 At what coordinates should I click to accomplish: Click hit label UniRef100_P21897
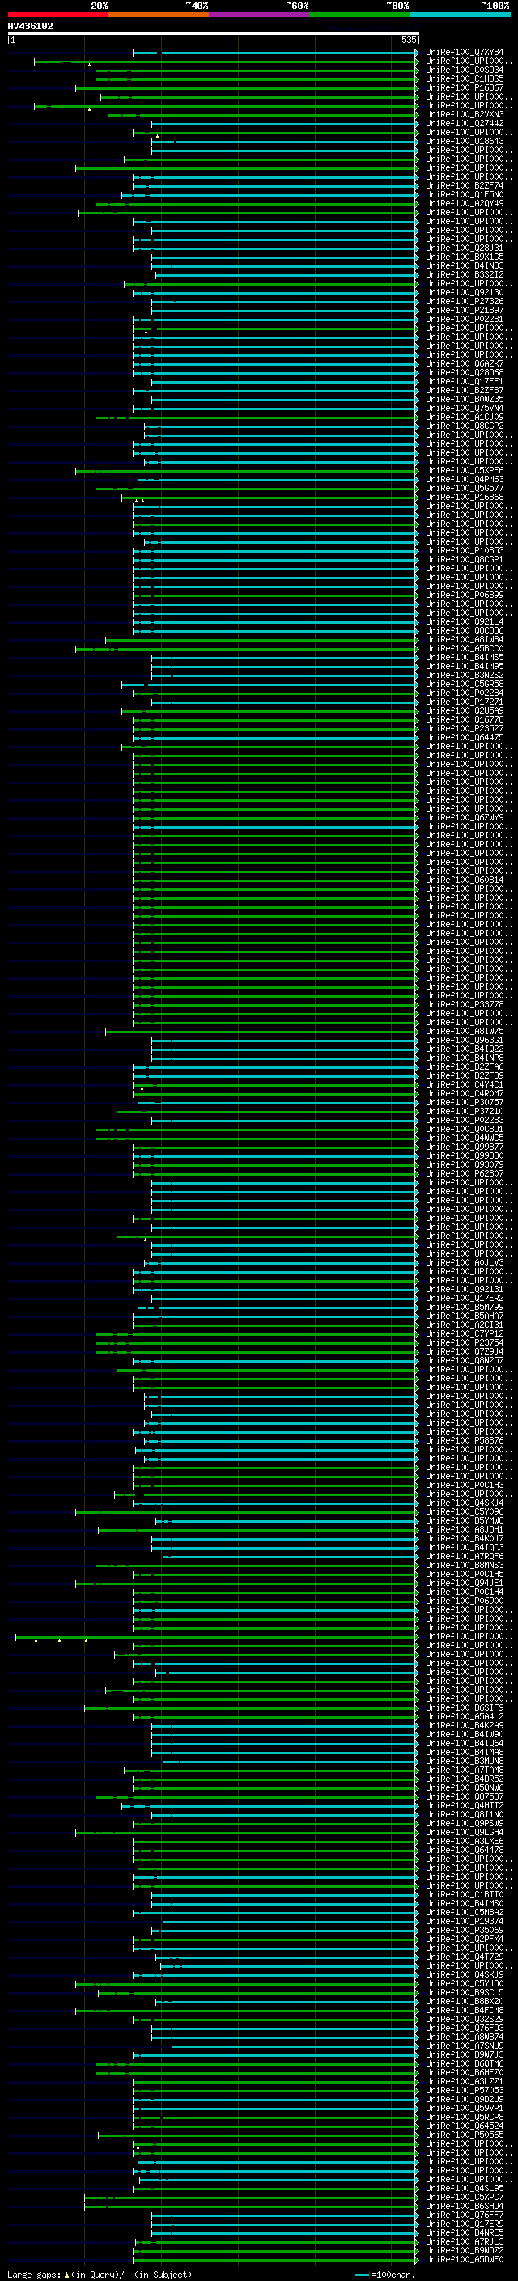point(465,310)
